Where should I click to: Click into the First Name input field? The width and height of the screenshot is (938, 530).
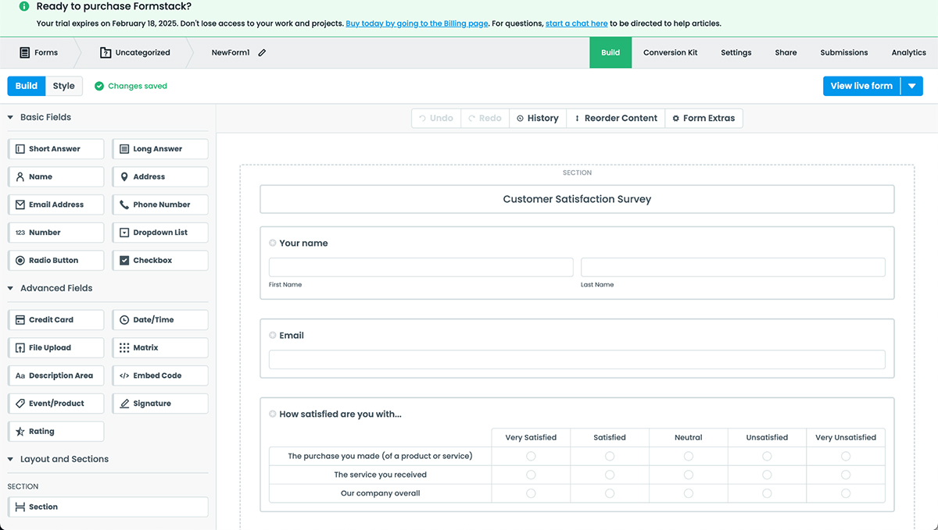point(421,267)
